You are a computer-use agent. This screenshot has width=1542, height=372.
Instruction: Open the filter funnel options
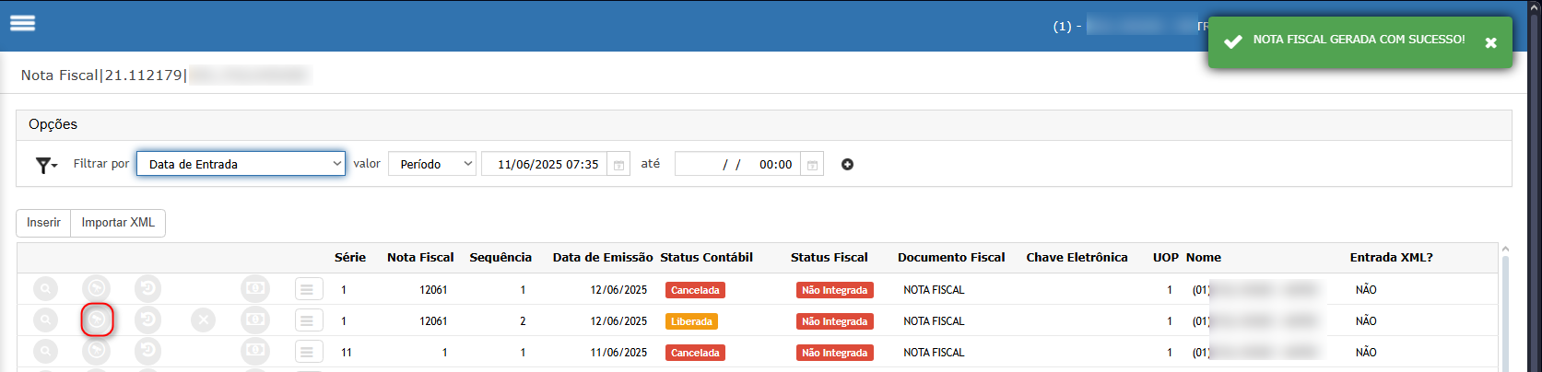(x=46, y=165)
